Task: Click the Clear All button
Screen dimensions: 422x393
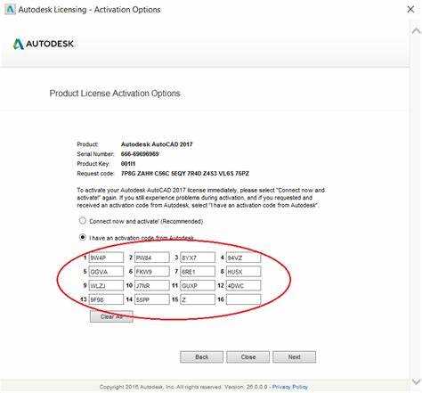Action: point(111,316)
